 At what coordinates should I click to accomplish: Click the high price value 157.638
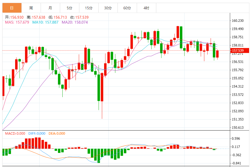[x=38, y=17]
